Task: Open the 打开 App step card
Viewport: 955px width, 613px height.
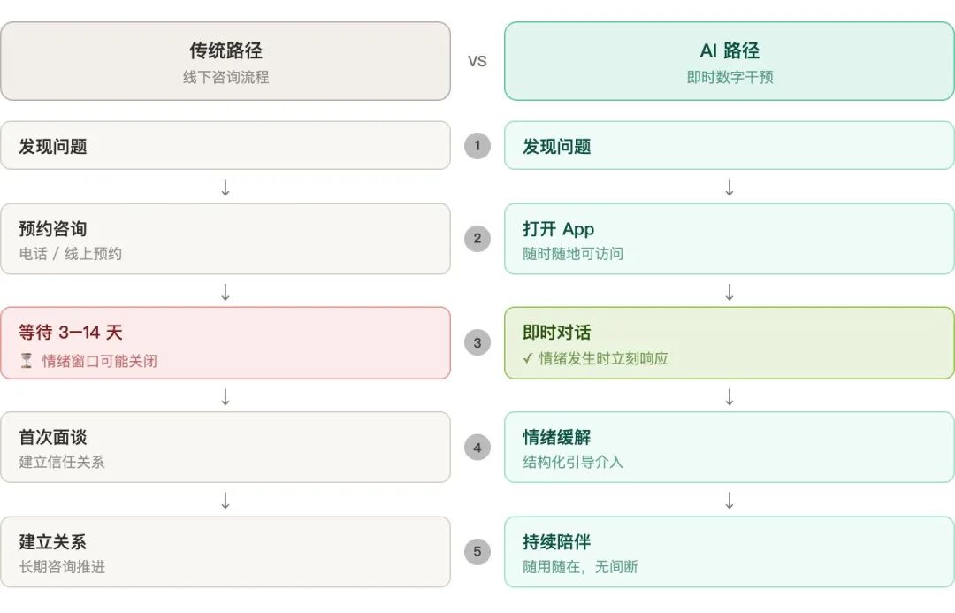Action: pyautogui.click(x=730, y=240)
